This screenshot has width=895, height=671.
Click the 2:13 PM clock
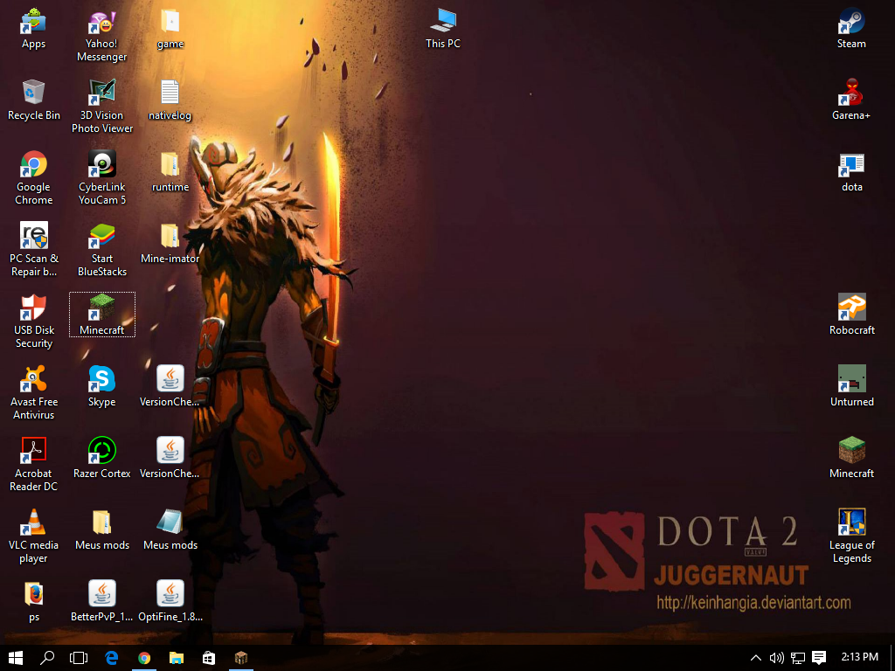(x=860, y=657)
